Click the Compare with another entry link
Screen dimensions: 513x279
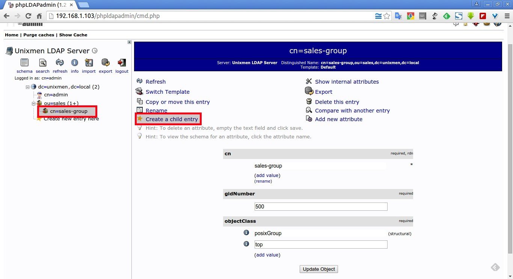coord(352,111)
